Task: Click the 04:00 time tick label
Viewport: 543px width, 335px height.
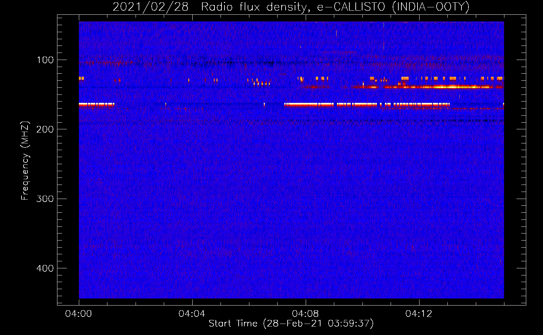Action: [79, 314]
